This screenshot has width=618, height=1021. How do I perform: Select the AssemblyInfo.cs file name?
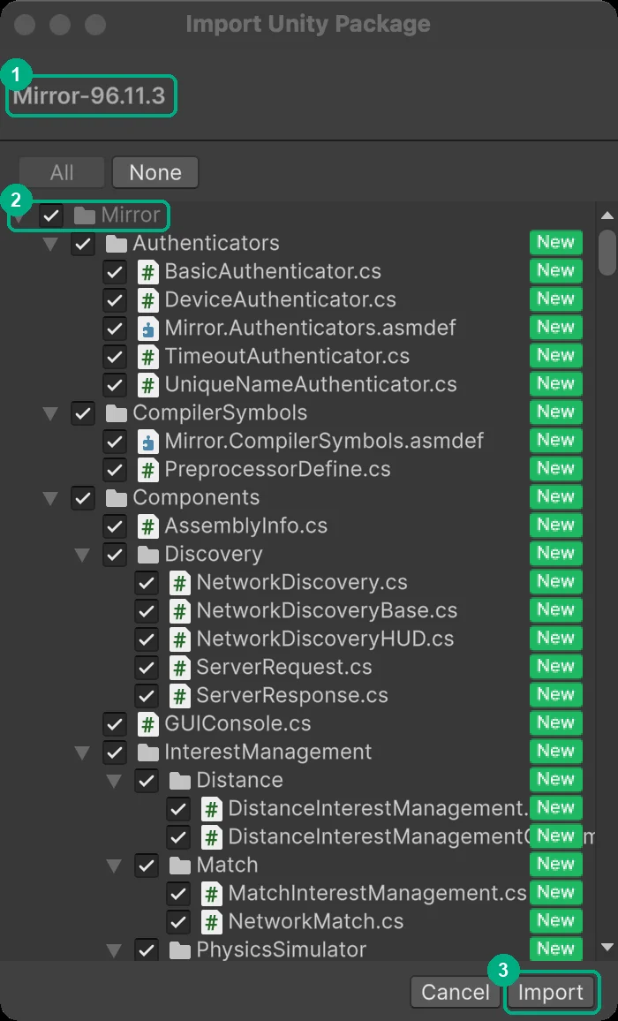click(246, 526)
